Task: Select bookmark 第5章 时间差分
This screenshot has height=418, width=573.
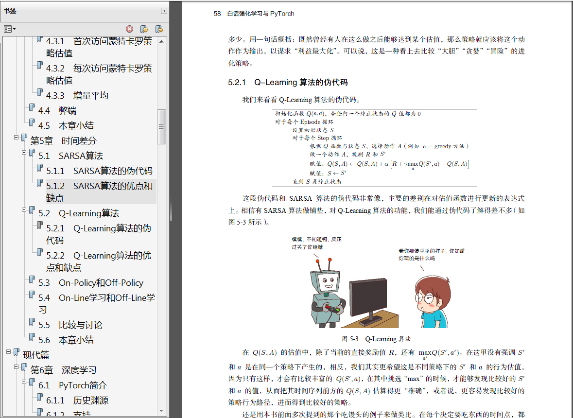Action: tap(64, 140)
